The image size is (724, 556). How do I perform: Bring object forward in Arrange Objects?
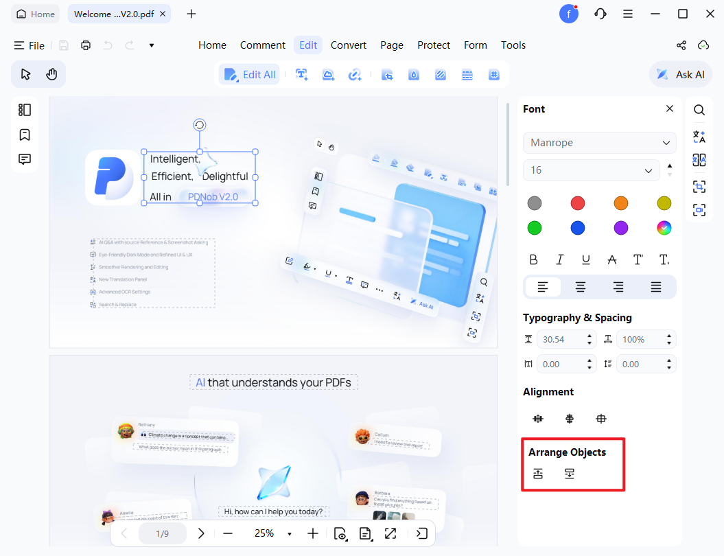click(538, 474)
